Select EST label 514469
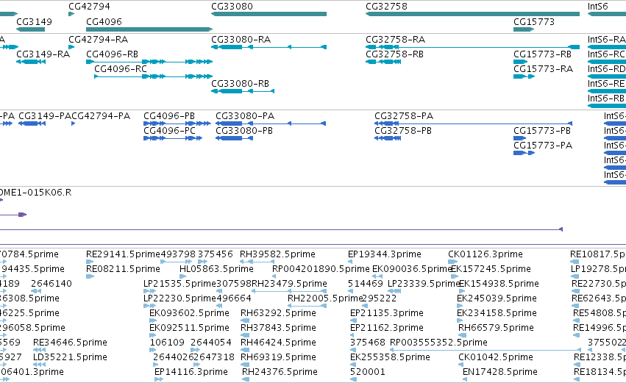 [366, 284]
